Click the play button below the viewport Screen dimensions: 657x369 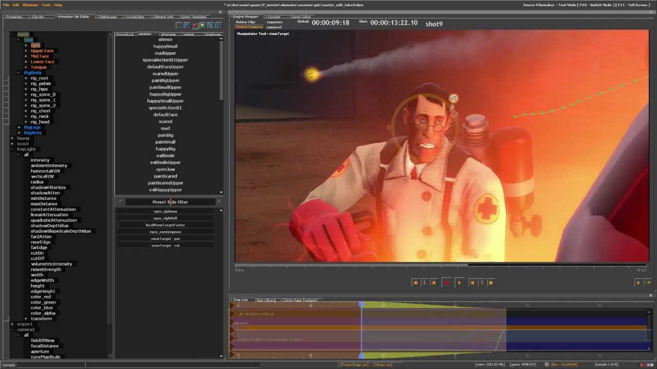click(x=459, y=282)
